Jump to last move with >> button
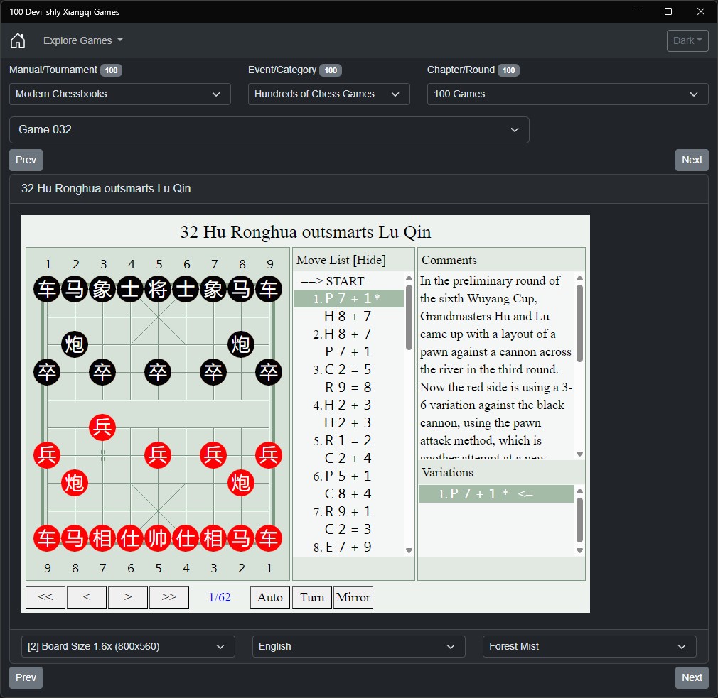 (169, 597)
